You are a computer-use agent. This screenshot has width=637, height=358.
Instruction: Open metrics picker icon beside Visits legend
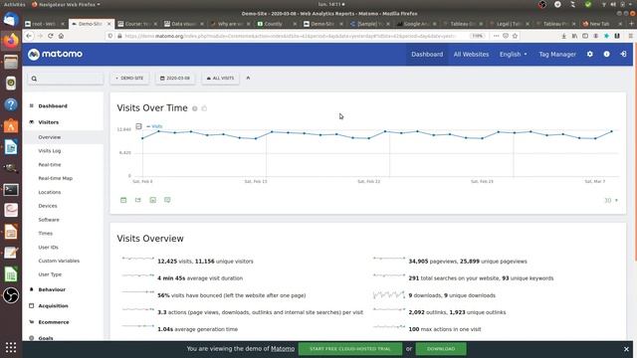pyautogui.click(x=139, y=126)
